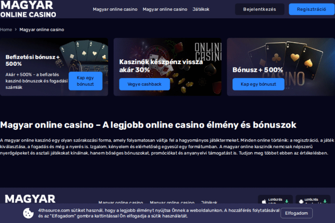Click Kap egy bónuszt on deposit bonus card
This screenshot has width=335, height=223.
[x=85, y=81]
